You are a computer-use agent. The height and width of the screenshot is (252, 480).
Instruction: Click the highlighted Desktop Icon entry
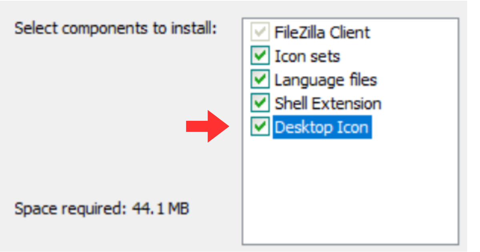coord(322,127)
